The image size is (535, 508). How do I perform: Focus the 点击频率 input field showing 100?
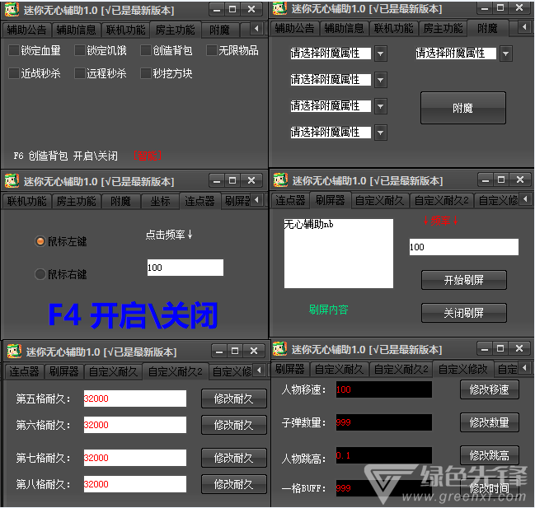[185, 268]
